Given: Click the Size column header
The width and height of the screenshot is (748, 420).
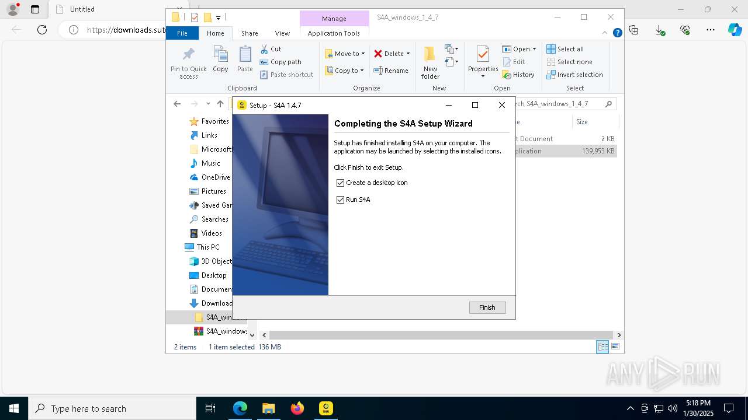Looking at the screenshot, I should (x=595, y=122).
